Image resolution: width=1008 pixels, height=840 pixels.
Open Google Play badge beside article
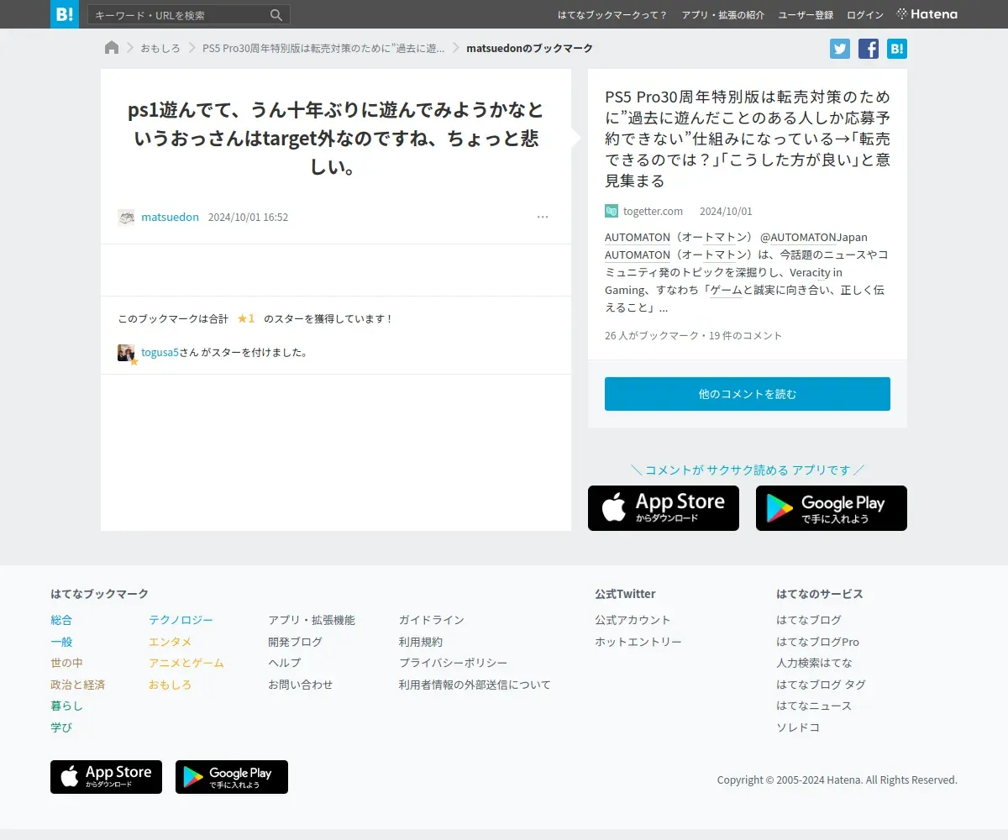point(832,508)
